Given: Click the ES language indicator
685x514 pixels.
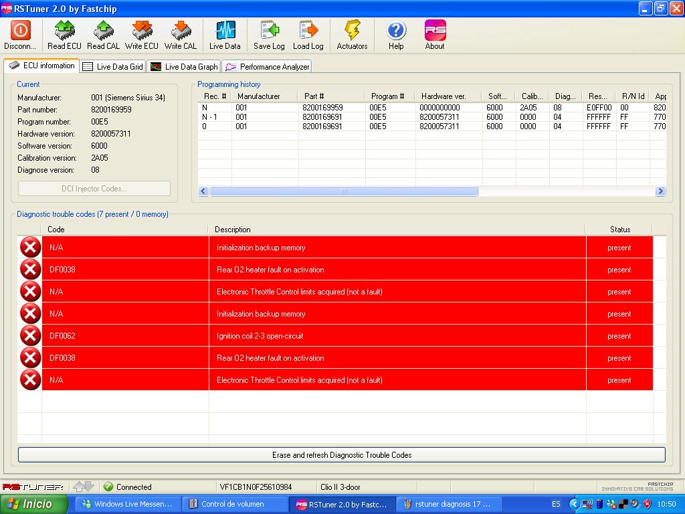Looking at the screenshot, I should (x=556, y=504).
